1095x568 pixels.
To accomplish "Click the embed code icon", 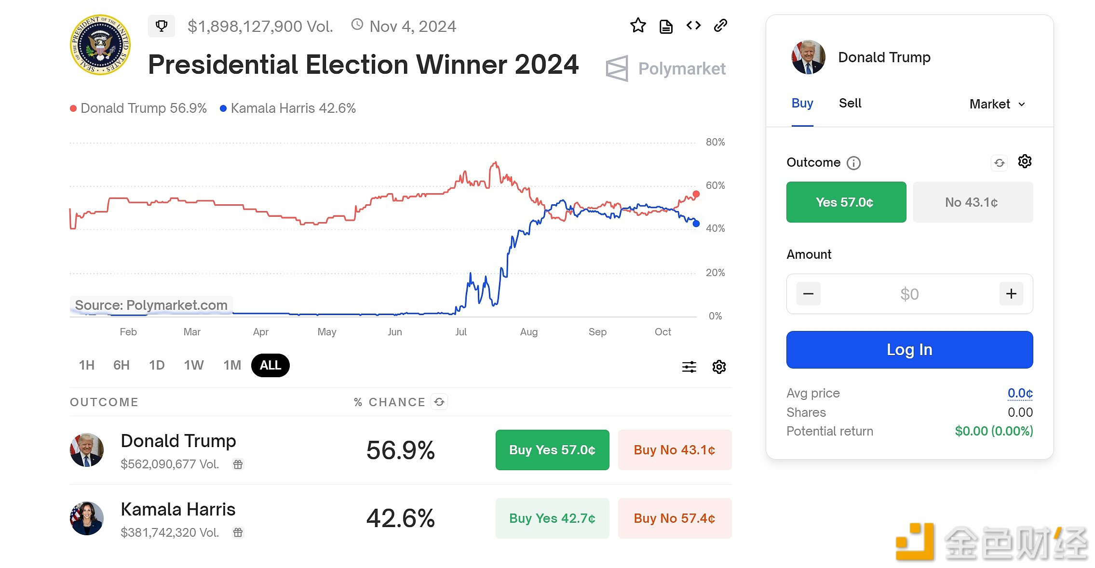I will coord(692,26).
